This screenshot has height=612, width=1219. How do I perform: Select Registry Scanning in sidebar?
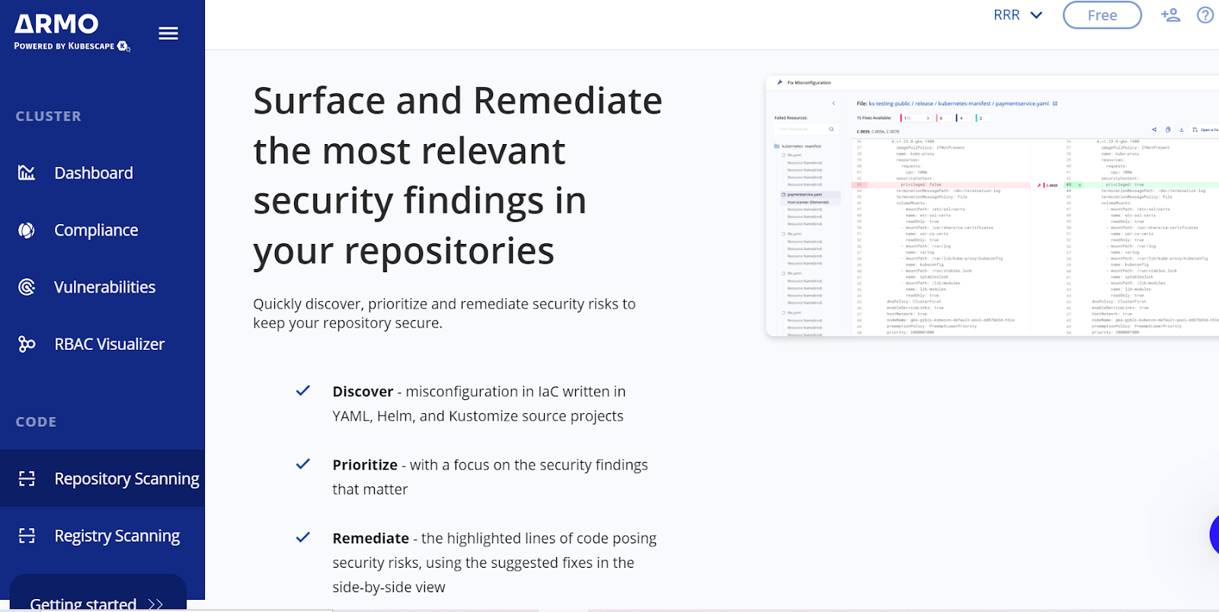point(117,536)
